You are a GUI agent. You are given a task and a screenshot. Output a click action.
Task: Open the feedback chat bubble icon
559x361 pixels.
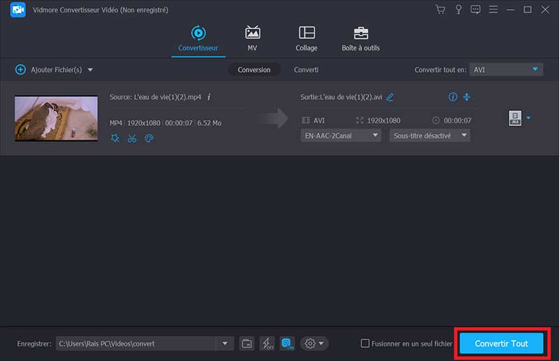pos(476,10)
